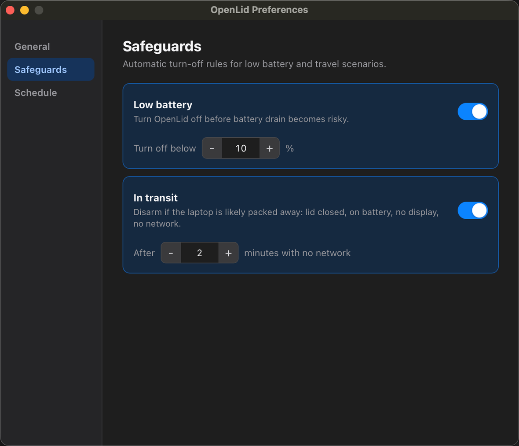519x446 pixels.
Task: Increase the battery threshold with plus
Action: click(x=270, y=148)
